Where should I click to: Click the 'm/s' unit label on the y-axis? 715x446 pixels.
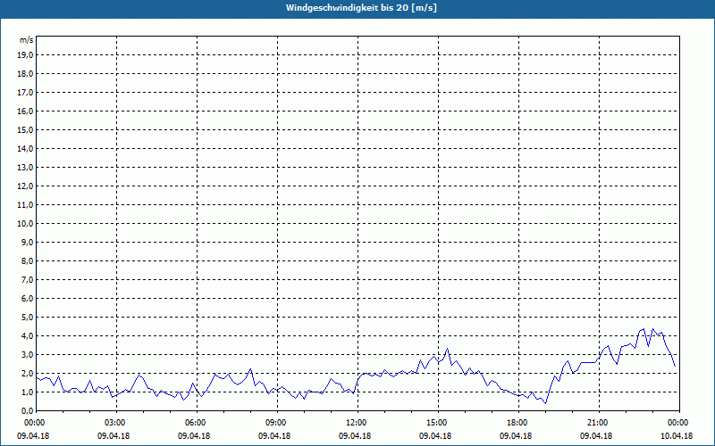click(x=26, y=40)
